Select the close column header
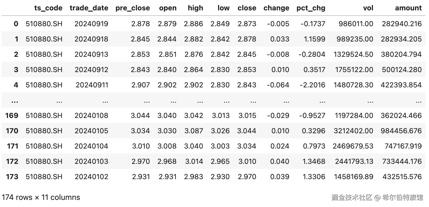The height and width of the screenshot is (207, 429). pyautogui.click(x=247, y=8)
